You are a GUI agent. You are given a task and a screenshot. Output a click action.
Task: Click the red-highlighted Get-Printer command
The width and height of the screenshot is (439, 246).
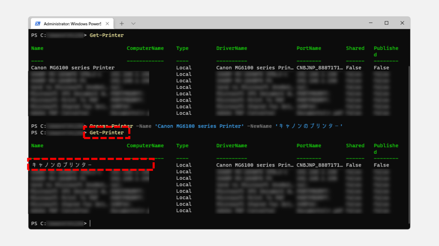coord(107,133)
